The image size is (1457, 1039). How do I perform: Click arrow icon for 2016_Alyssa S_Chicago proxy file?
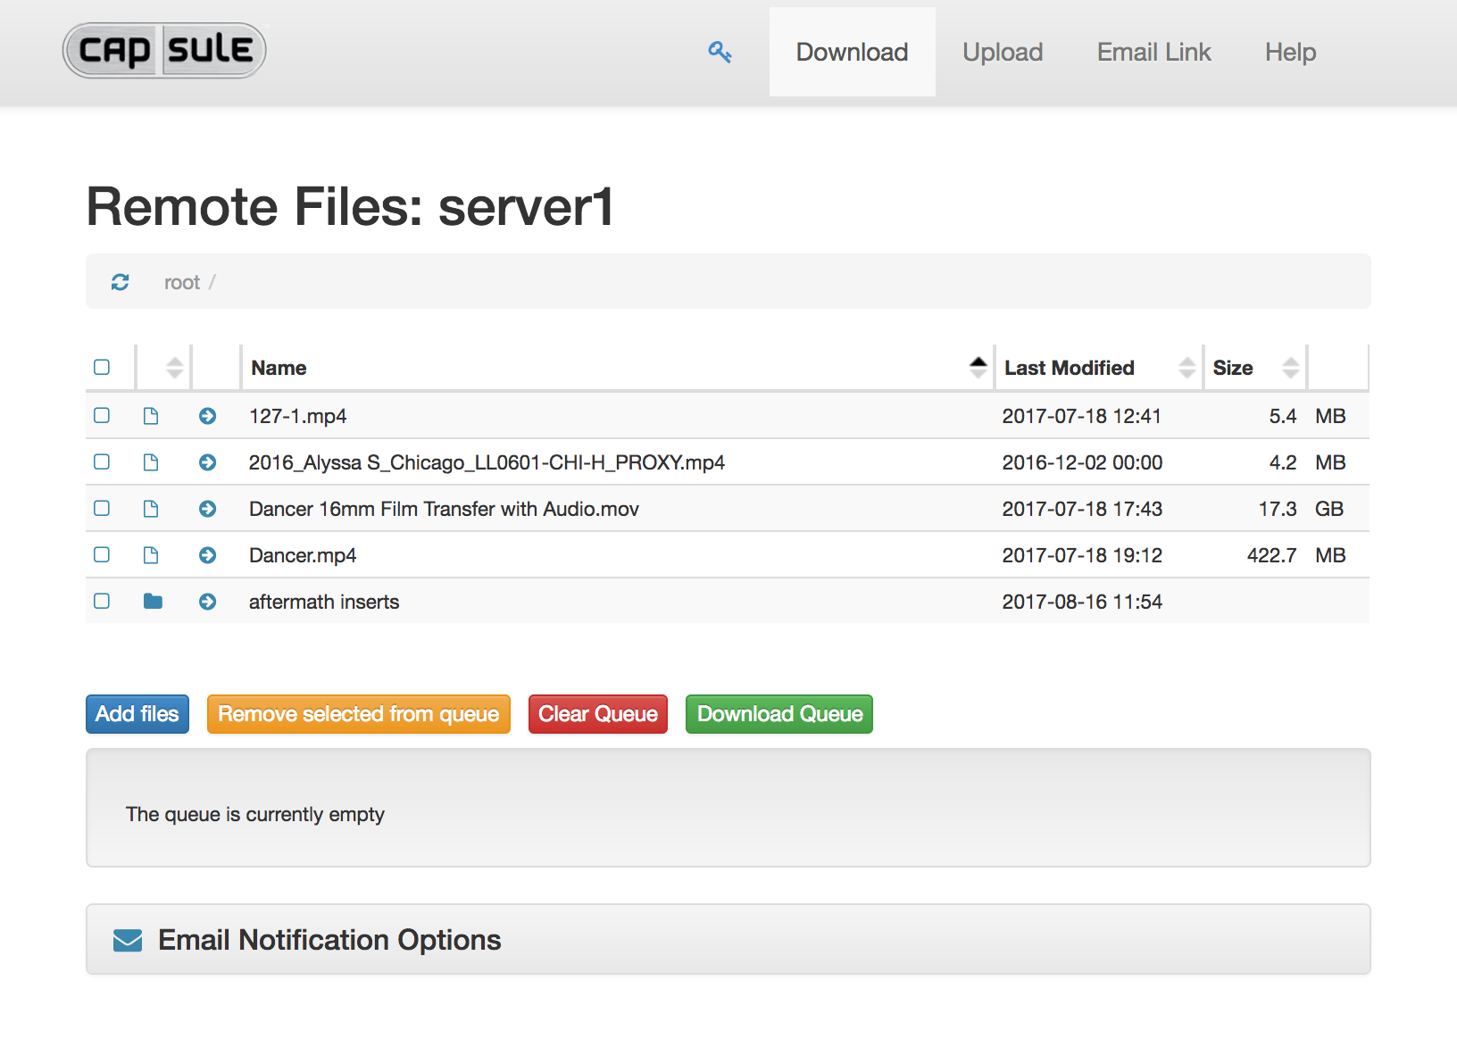click(x=207, y=462)
